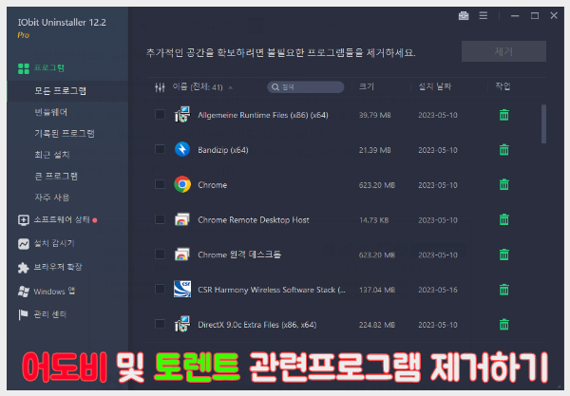Viewport: 570px width, 396px height.
Task: Click the magnifier icon in the search box
Action: tap(275, 87)
